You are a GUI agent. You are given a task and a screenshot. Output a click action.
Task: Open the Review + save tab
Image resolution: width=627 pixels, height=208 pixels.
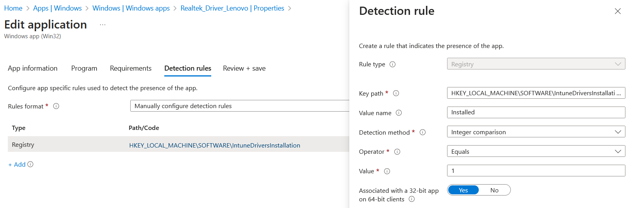[244, 68]
